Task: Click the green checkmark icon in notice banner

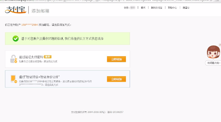Action: pyautogui.click(x=15, y=39)
